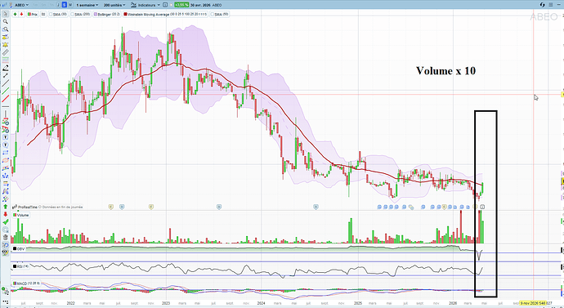This screenshot has width=564, height=308.
Task: Select the zoom area tool below the magnifier
Action: (x=6, y=29)
